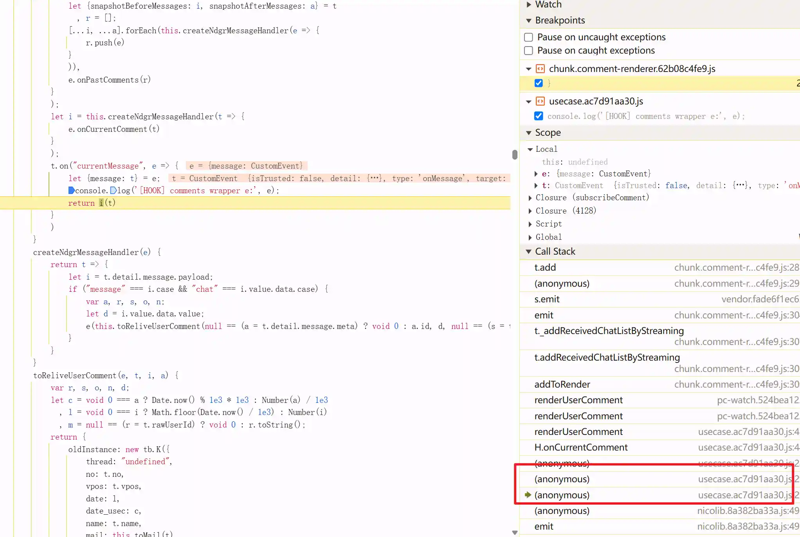Select H.onCurrentComment call stack frame
The height and width of the screenshot is (537, 800).
[581, 447]
